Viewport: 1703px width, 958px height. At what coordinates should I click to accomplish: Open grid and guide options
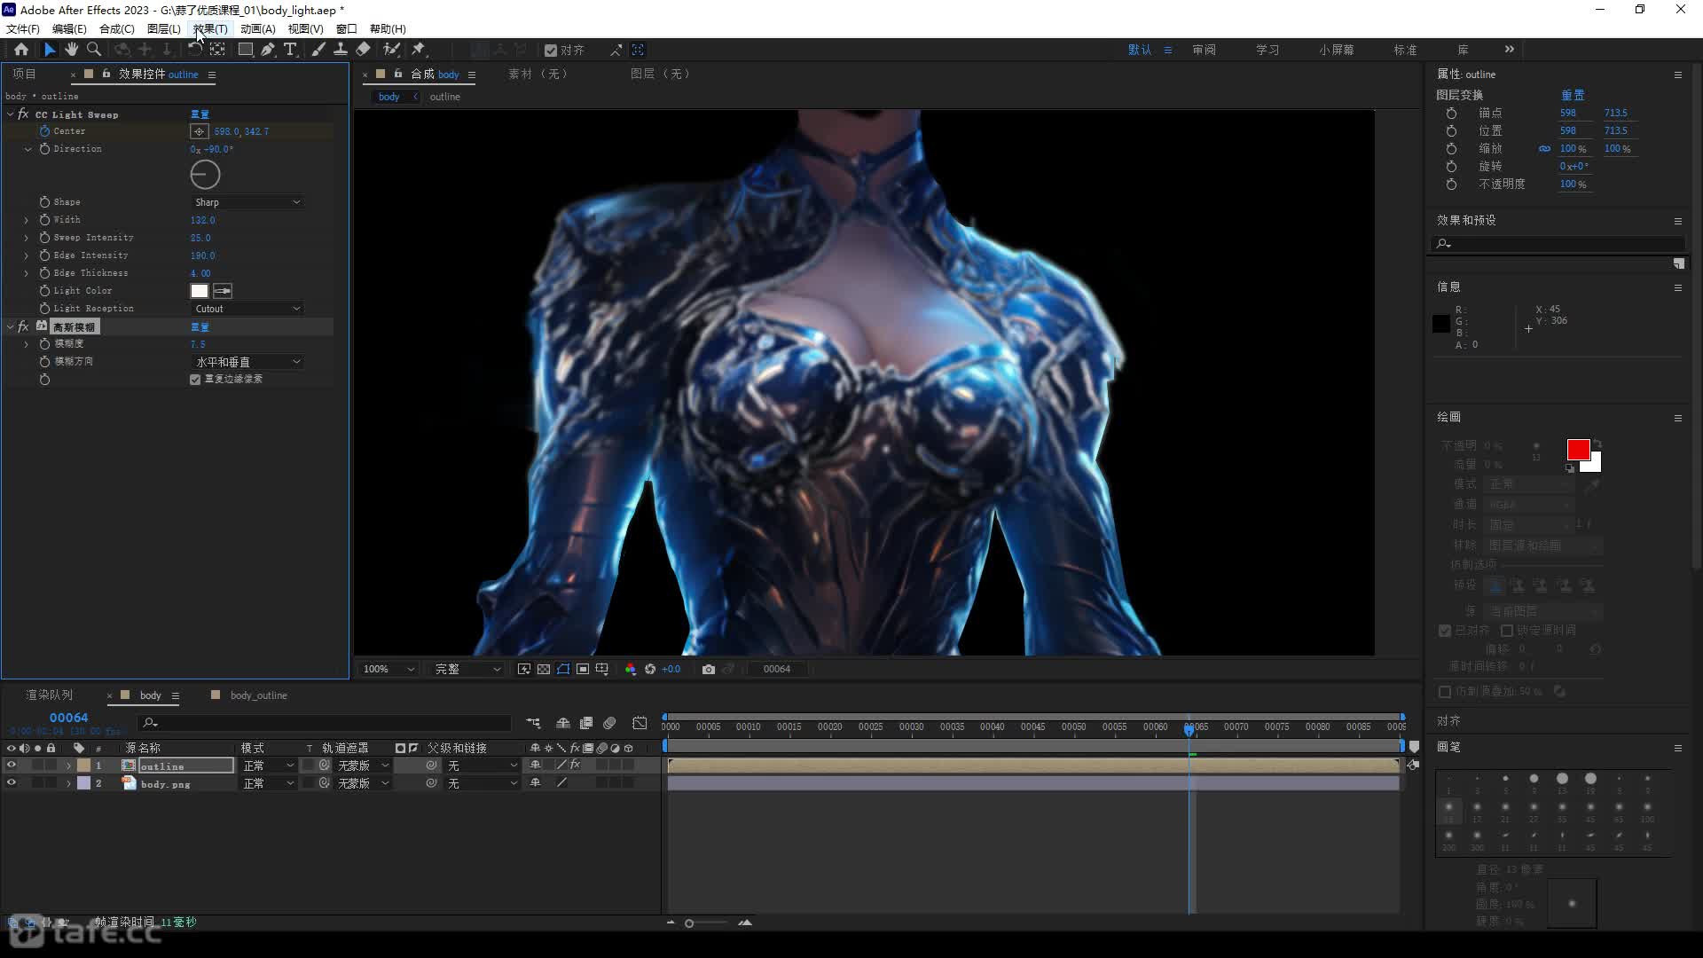[602, 670]
